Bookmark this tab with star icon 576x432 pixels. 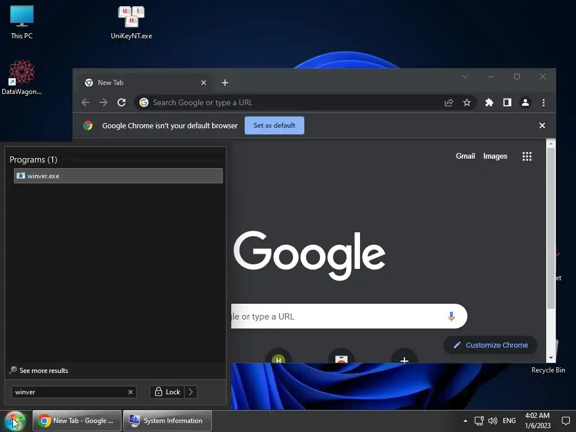coord(466,102)
